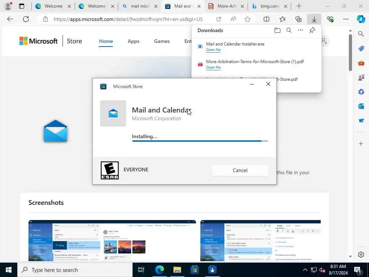This screenshot has height=277, width=369.
Task: Click the address bar URL field
Action: pos(128,19)
